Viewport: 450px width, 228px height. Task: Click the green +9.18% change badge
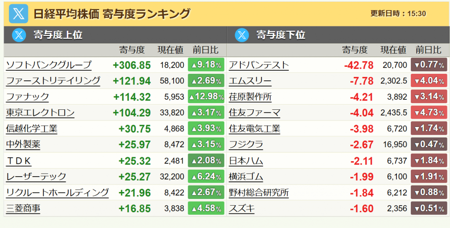(206, 65)
